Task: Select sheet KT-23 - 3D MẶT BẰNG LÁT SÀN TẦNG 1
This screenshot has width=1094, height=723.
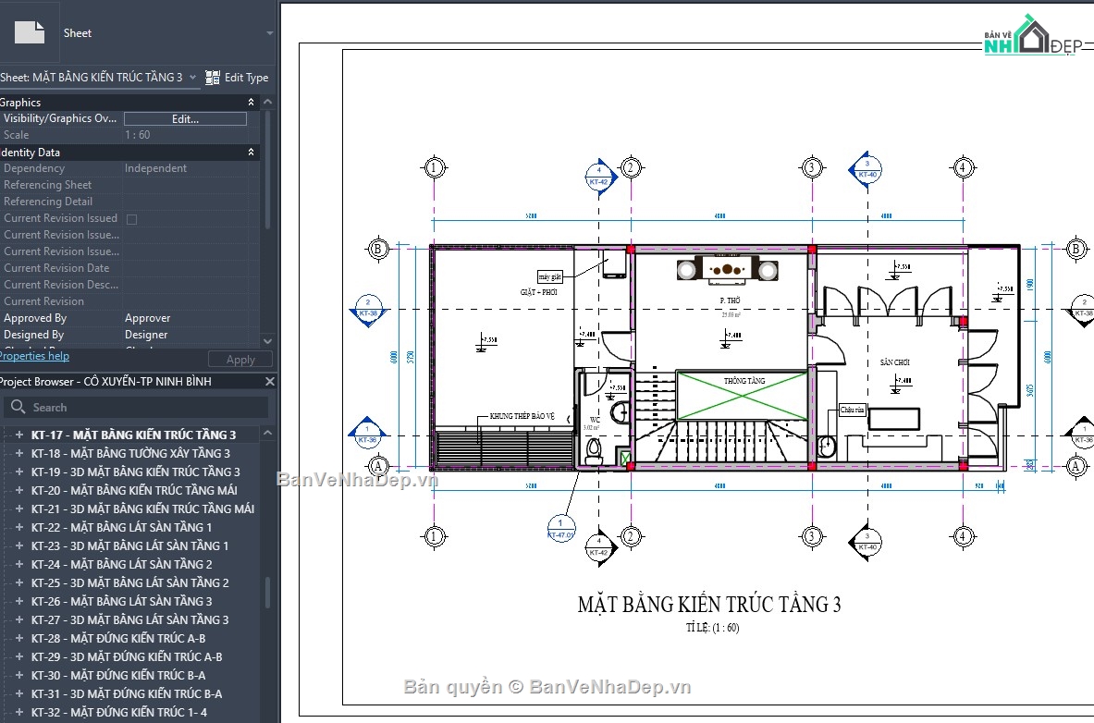Action: click(129, 545)
